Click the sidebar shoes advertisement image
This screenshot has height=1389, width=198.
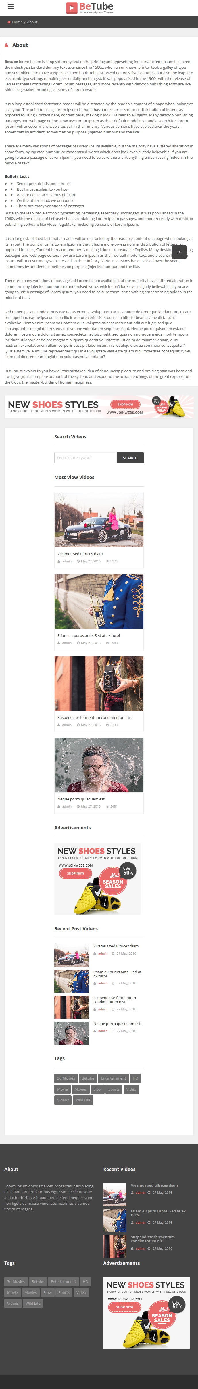pos(97,878)
